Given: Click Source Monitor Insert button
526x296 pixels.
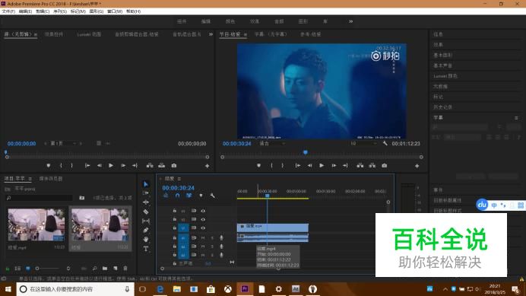Looking at the screenshot, I should click(x=150, y=166).
